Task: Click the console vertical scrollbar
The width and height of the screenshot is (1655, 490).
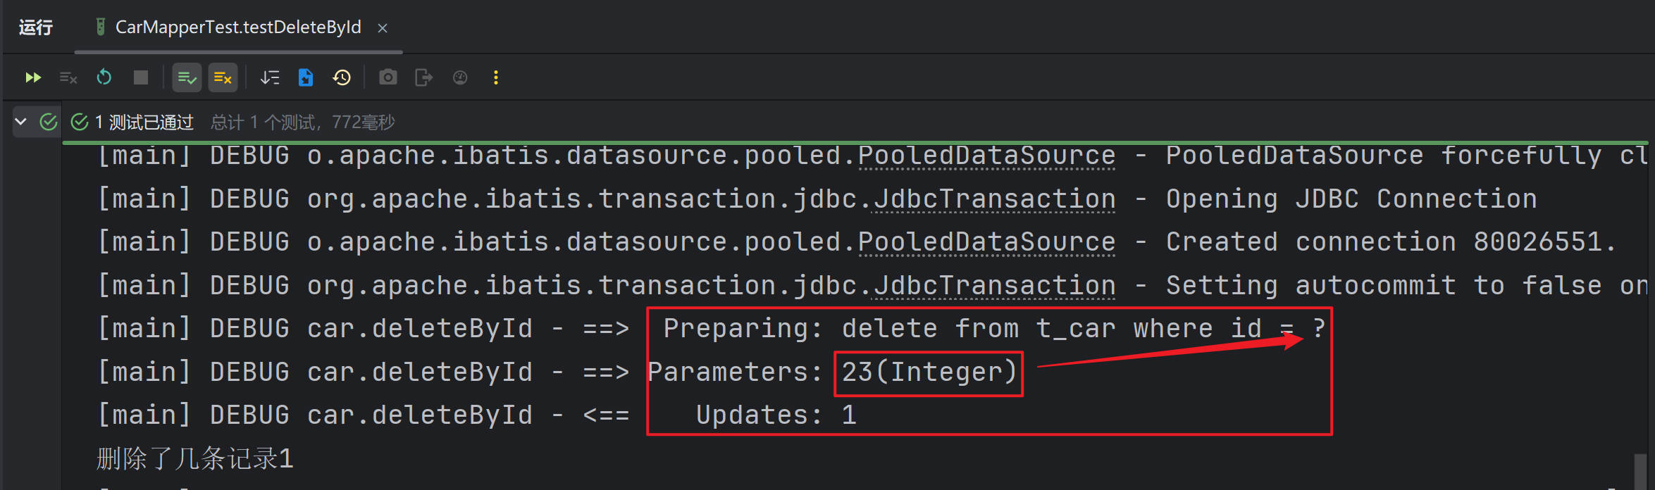Action: 1640,470
